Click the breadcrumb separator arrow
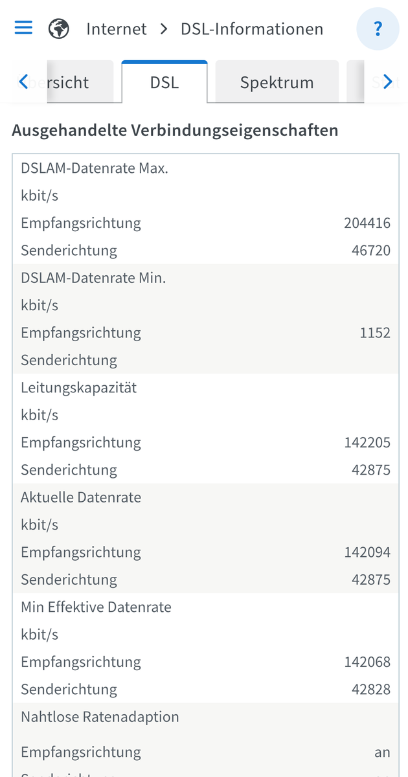 click(x=164, y=29)
